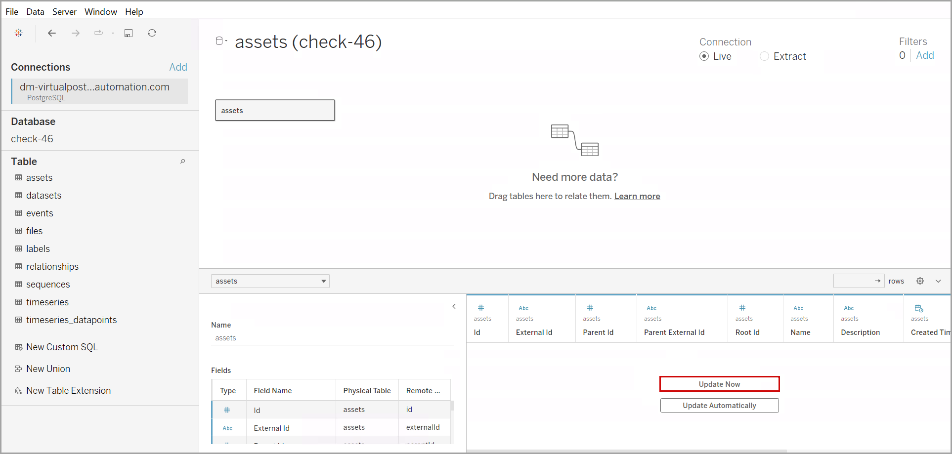Click the back arrow in toolbar
Viewport: 952px width, 454px height.
coord(52,33)
